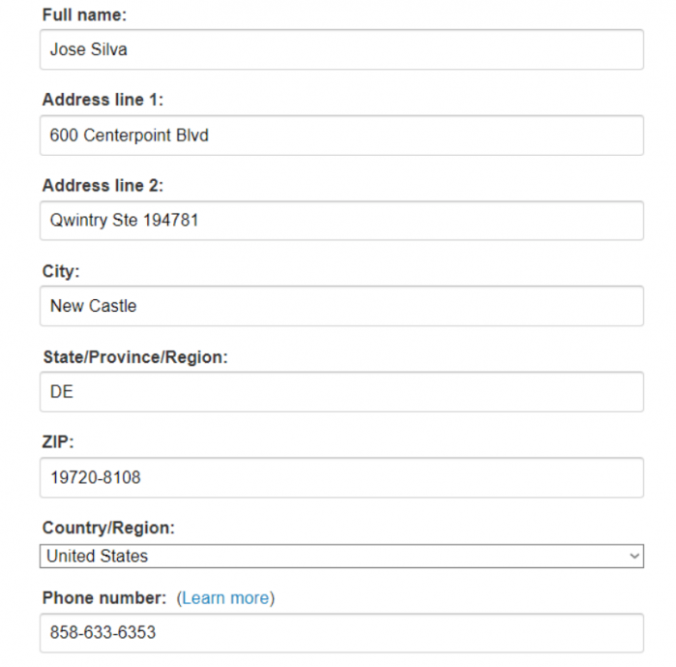Click the chevron arrow on country selector
Viewport: 676px width, 667px height.
[634, 557]
